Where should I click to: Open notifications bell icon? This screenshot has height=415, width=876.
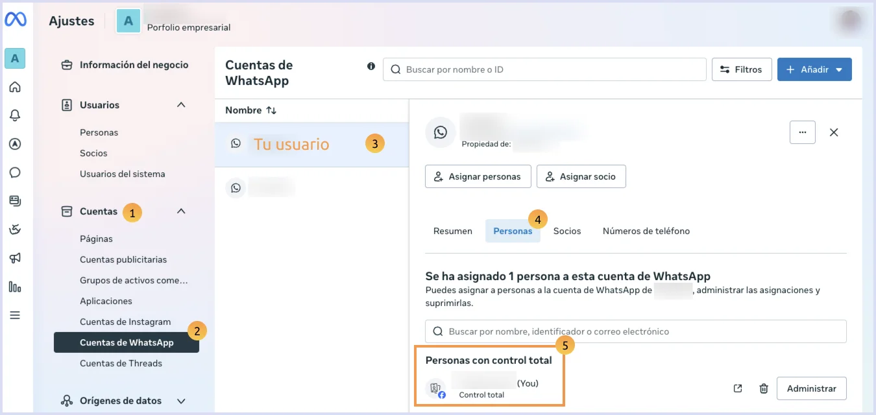[15, 115]
